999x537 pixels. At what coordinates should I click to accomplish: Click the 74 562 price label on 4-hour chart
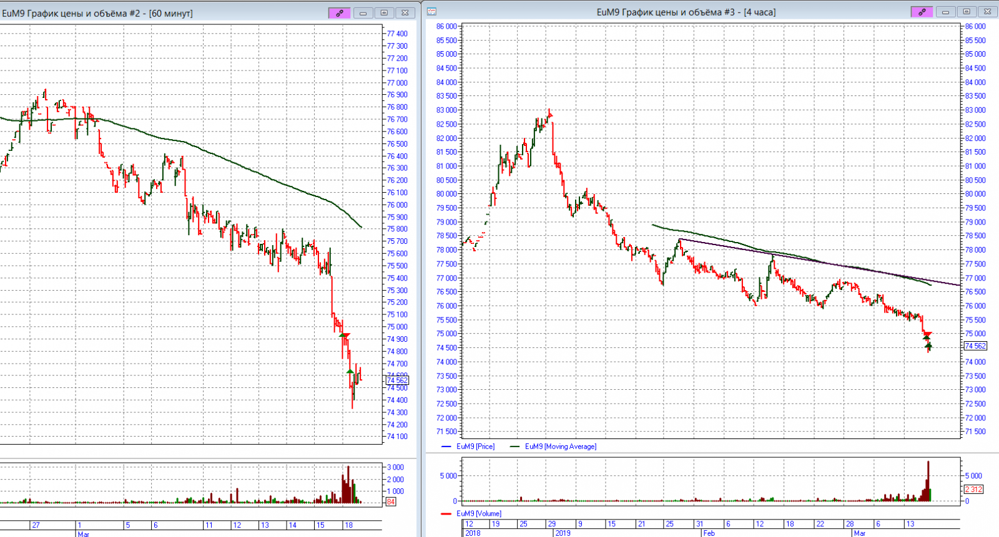(x=975, y=346)
